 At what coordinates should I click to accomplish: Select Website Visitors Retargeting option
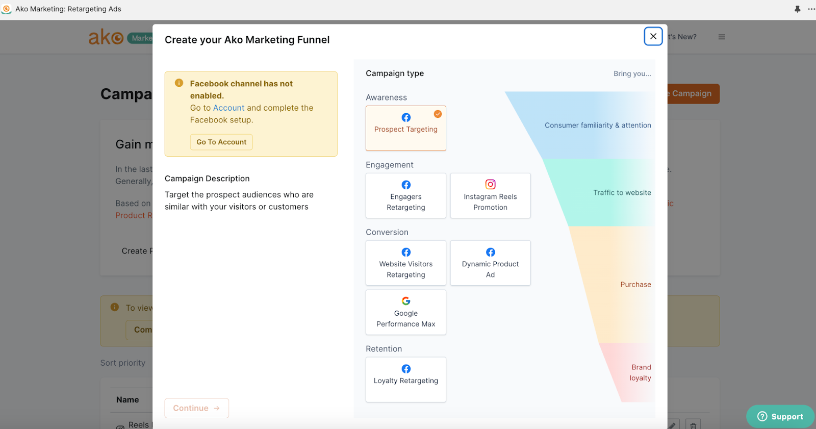point(405,263)
